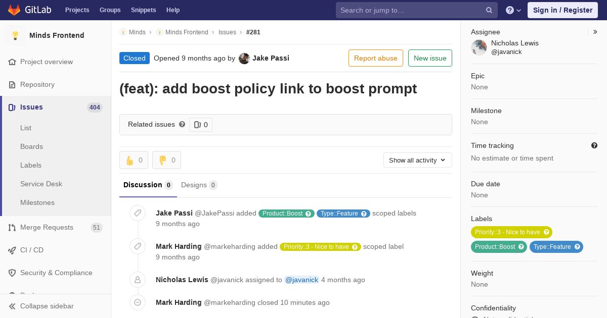The width and height of the screenshot is (607, 318).
Task: Open CI / CD via rocket icon
Action: [x=12, y=250]
